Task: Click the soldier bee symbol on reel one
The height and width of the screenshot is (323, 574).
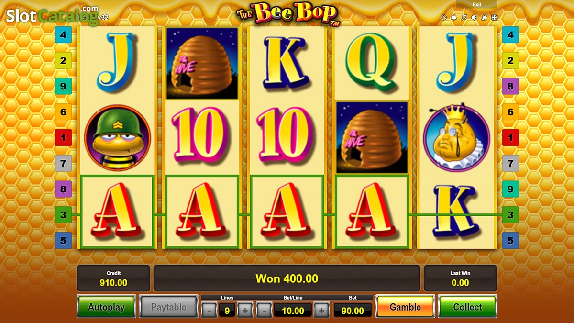Action: (x=117, y=138)
